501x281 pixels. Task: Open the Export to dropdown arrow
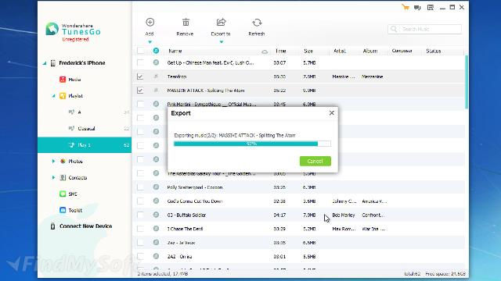tap(221, 41)
